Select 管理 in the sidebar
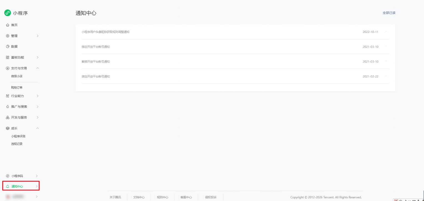This screenshot has height=201, width=424. [14, 36]
